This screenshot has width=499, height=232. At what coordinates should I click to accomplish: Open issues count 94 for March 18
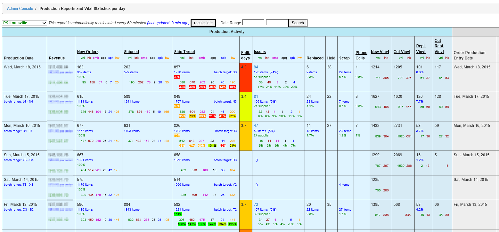pos(256,67)
